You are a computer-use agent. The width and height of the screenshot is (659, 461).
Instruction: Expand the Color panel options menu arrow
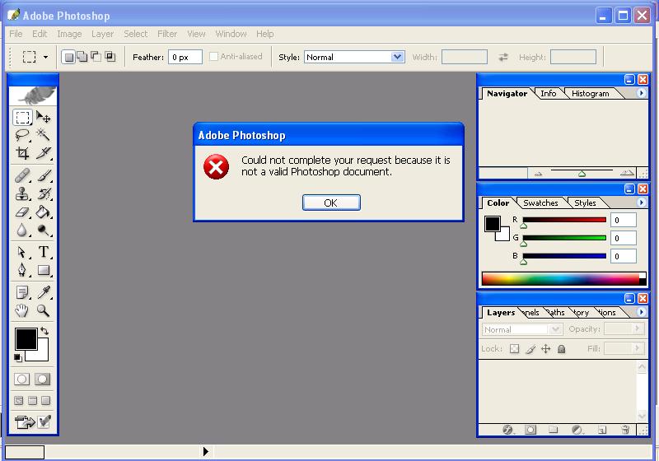[641, 203]
